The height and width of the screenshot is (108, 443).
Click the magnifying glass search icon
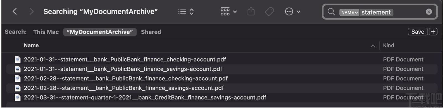(x=331, y=12)
